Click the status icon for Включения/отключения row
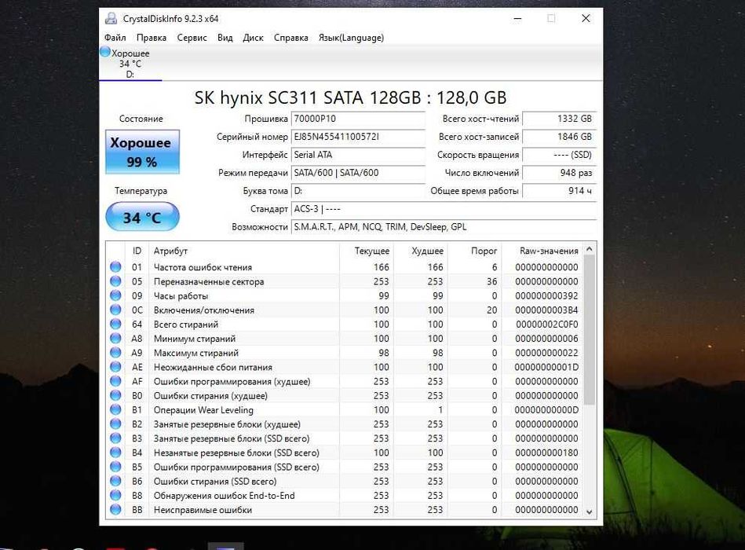The image size is (745, 550). click(x=115, y=310)
